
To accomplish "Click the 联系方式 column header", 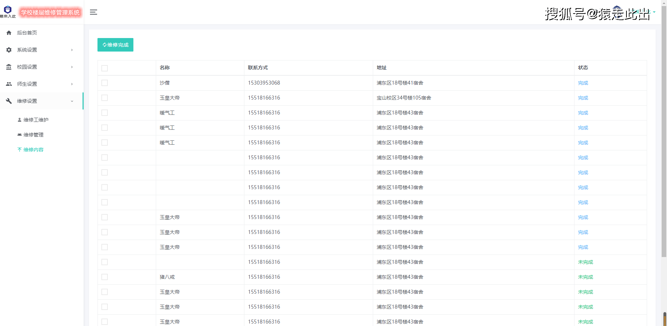I will pos(258,68).
